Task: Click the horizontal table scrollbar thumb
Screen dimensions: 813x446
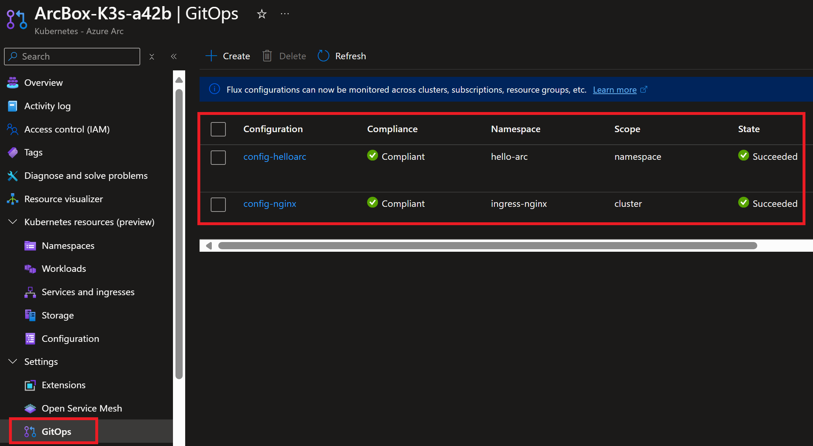Action: pos(488,246)
